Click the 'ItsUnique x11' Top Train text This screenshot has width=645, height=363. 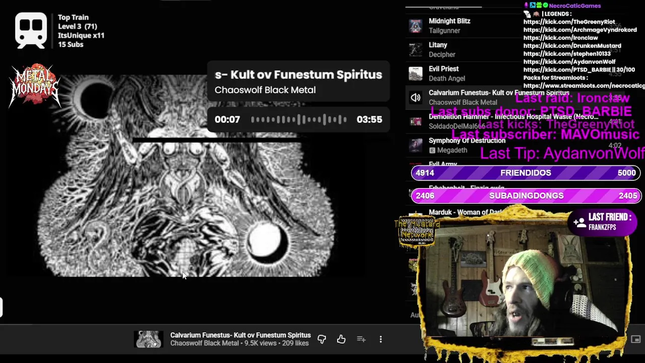coord(81,35)
